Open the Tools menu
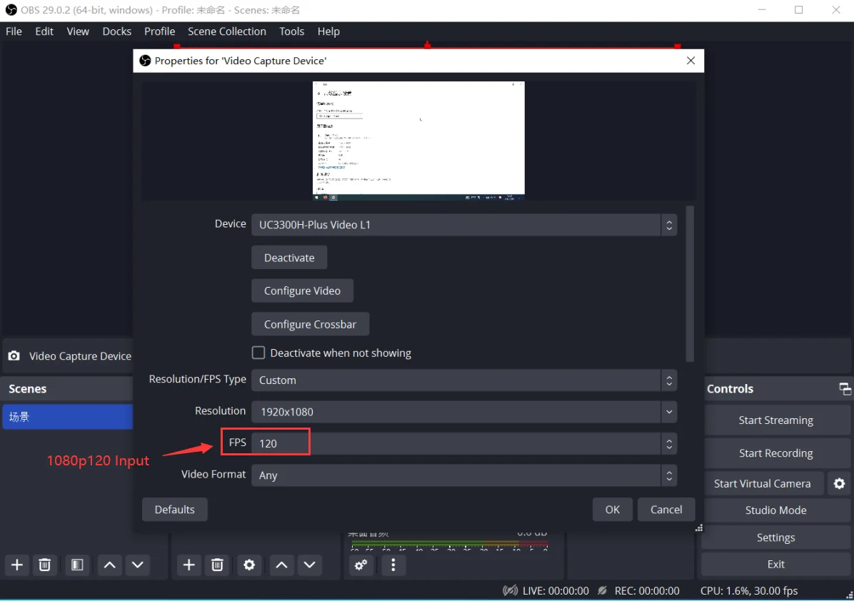 [x=291, y=31]
